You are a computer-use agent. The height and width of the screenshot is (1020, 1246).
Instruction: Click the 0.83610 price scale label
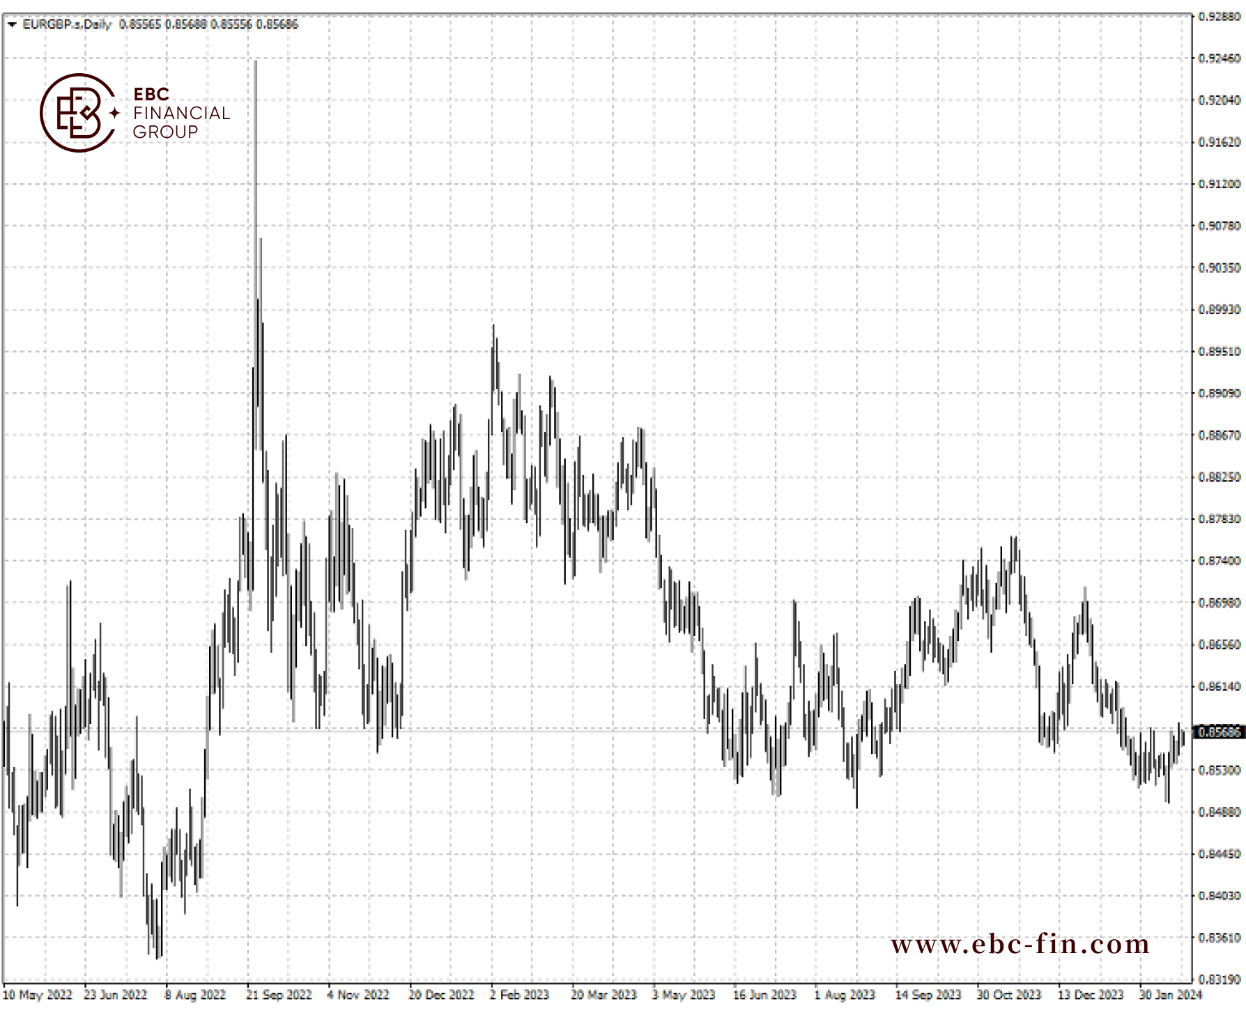1220,938
